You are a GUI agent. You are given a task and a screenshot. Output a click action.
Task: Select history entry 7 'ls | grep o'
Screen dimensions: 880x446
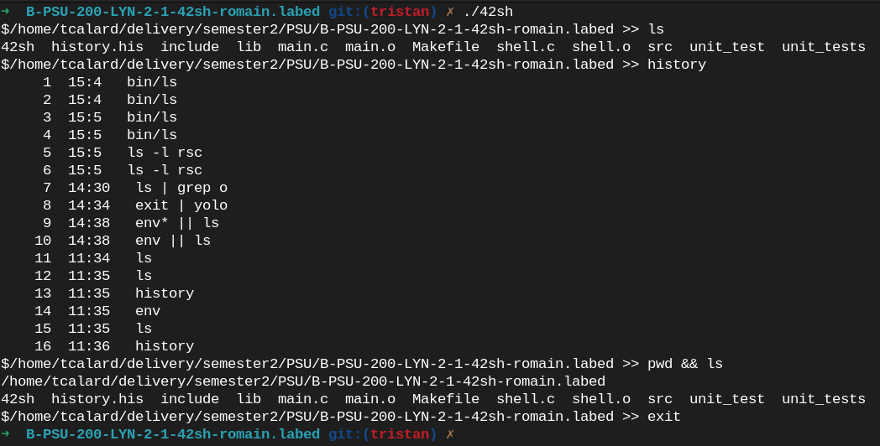click(x=181, y=188)
